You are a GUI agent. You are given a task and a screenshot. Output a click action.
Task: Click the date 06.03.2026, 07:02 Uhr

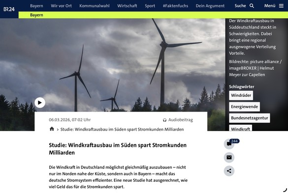click(69, 120)
